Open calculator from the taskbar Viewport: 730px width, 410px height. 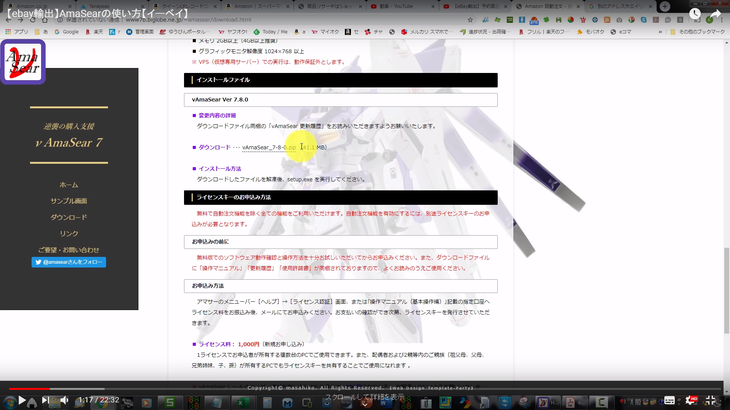coord(267,402)
